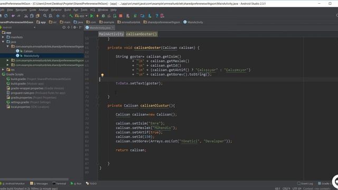
Task: Open the Tools menu
Action: tap(84, 10)
